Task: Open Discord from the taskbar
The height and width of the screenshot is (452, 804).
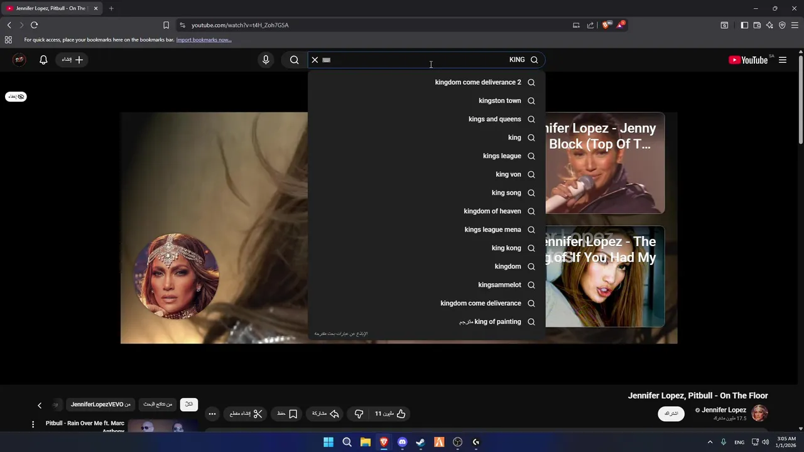Action: coord(402,442)
